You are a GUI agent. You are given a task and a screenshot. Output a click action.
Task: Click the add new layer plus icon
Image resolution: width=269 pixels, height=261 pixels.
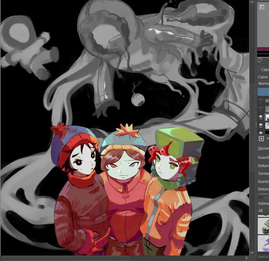(261, 139)
